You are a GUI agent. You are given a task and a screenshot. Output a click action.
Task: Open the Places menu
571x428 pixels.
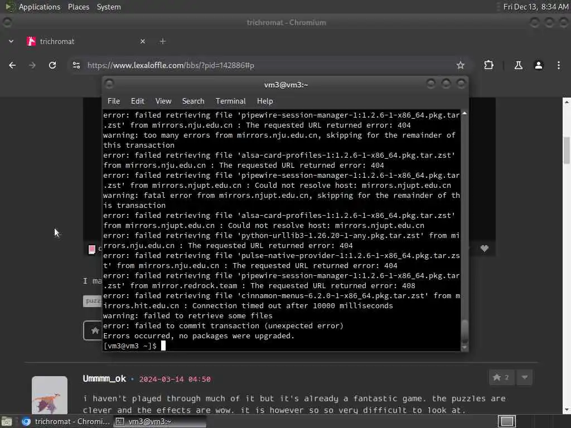(79, 7)
